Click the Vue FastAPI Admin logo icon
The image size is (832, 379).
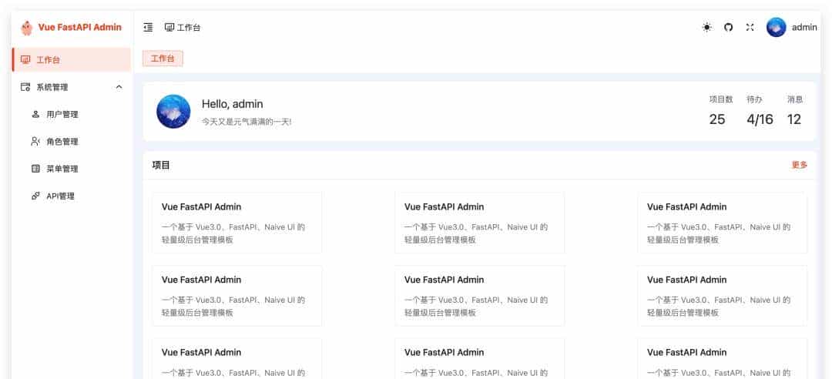pyautogui.click(x=26, y=28)
